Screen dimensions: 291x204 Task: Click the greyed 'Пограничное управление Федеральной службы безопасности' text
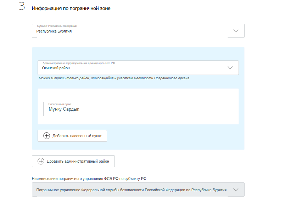131,190
